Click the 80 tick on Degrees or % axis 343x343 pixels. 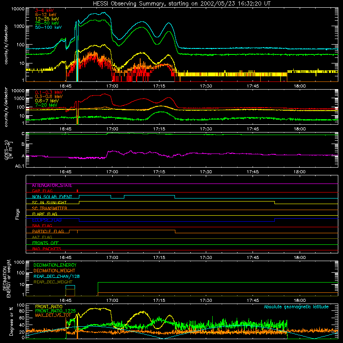(x=22, y=310)
